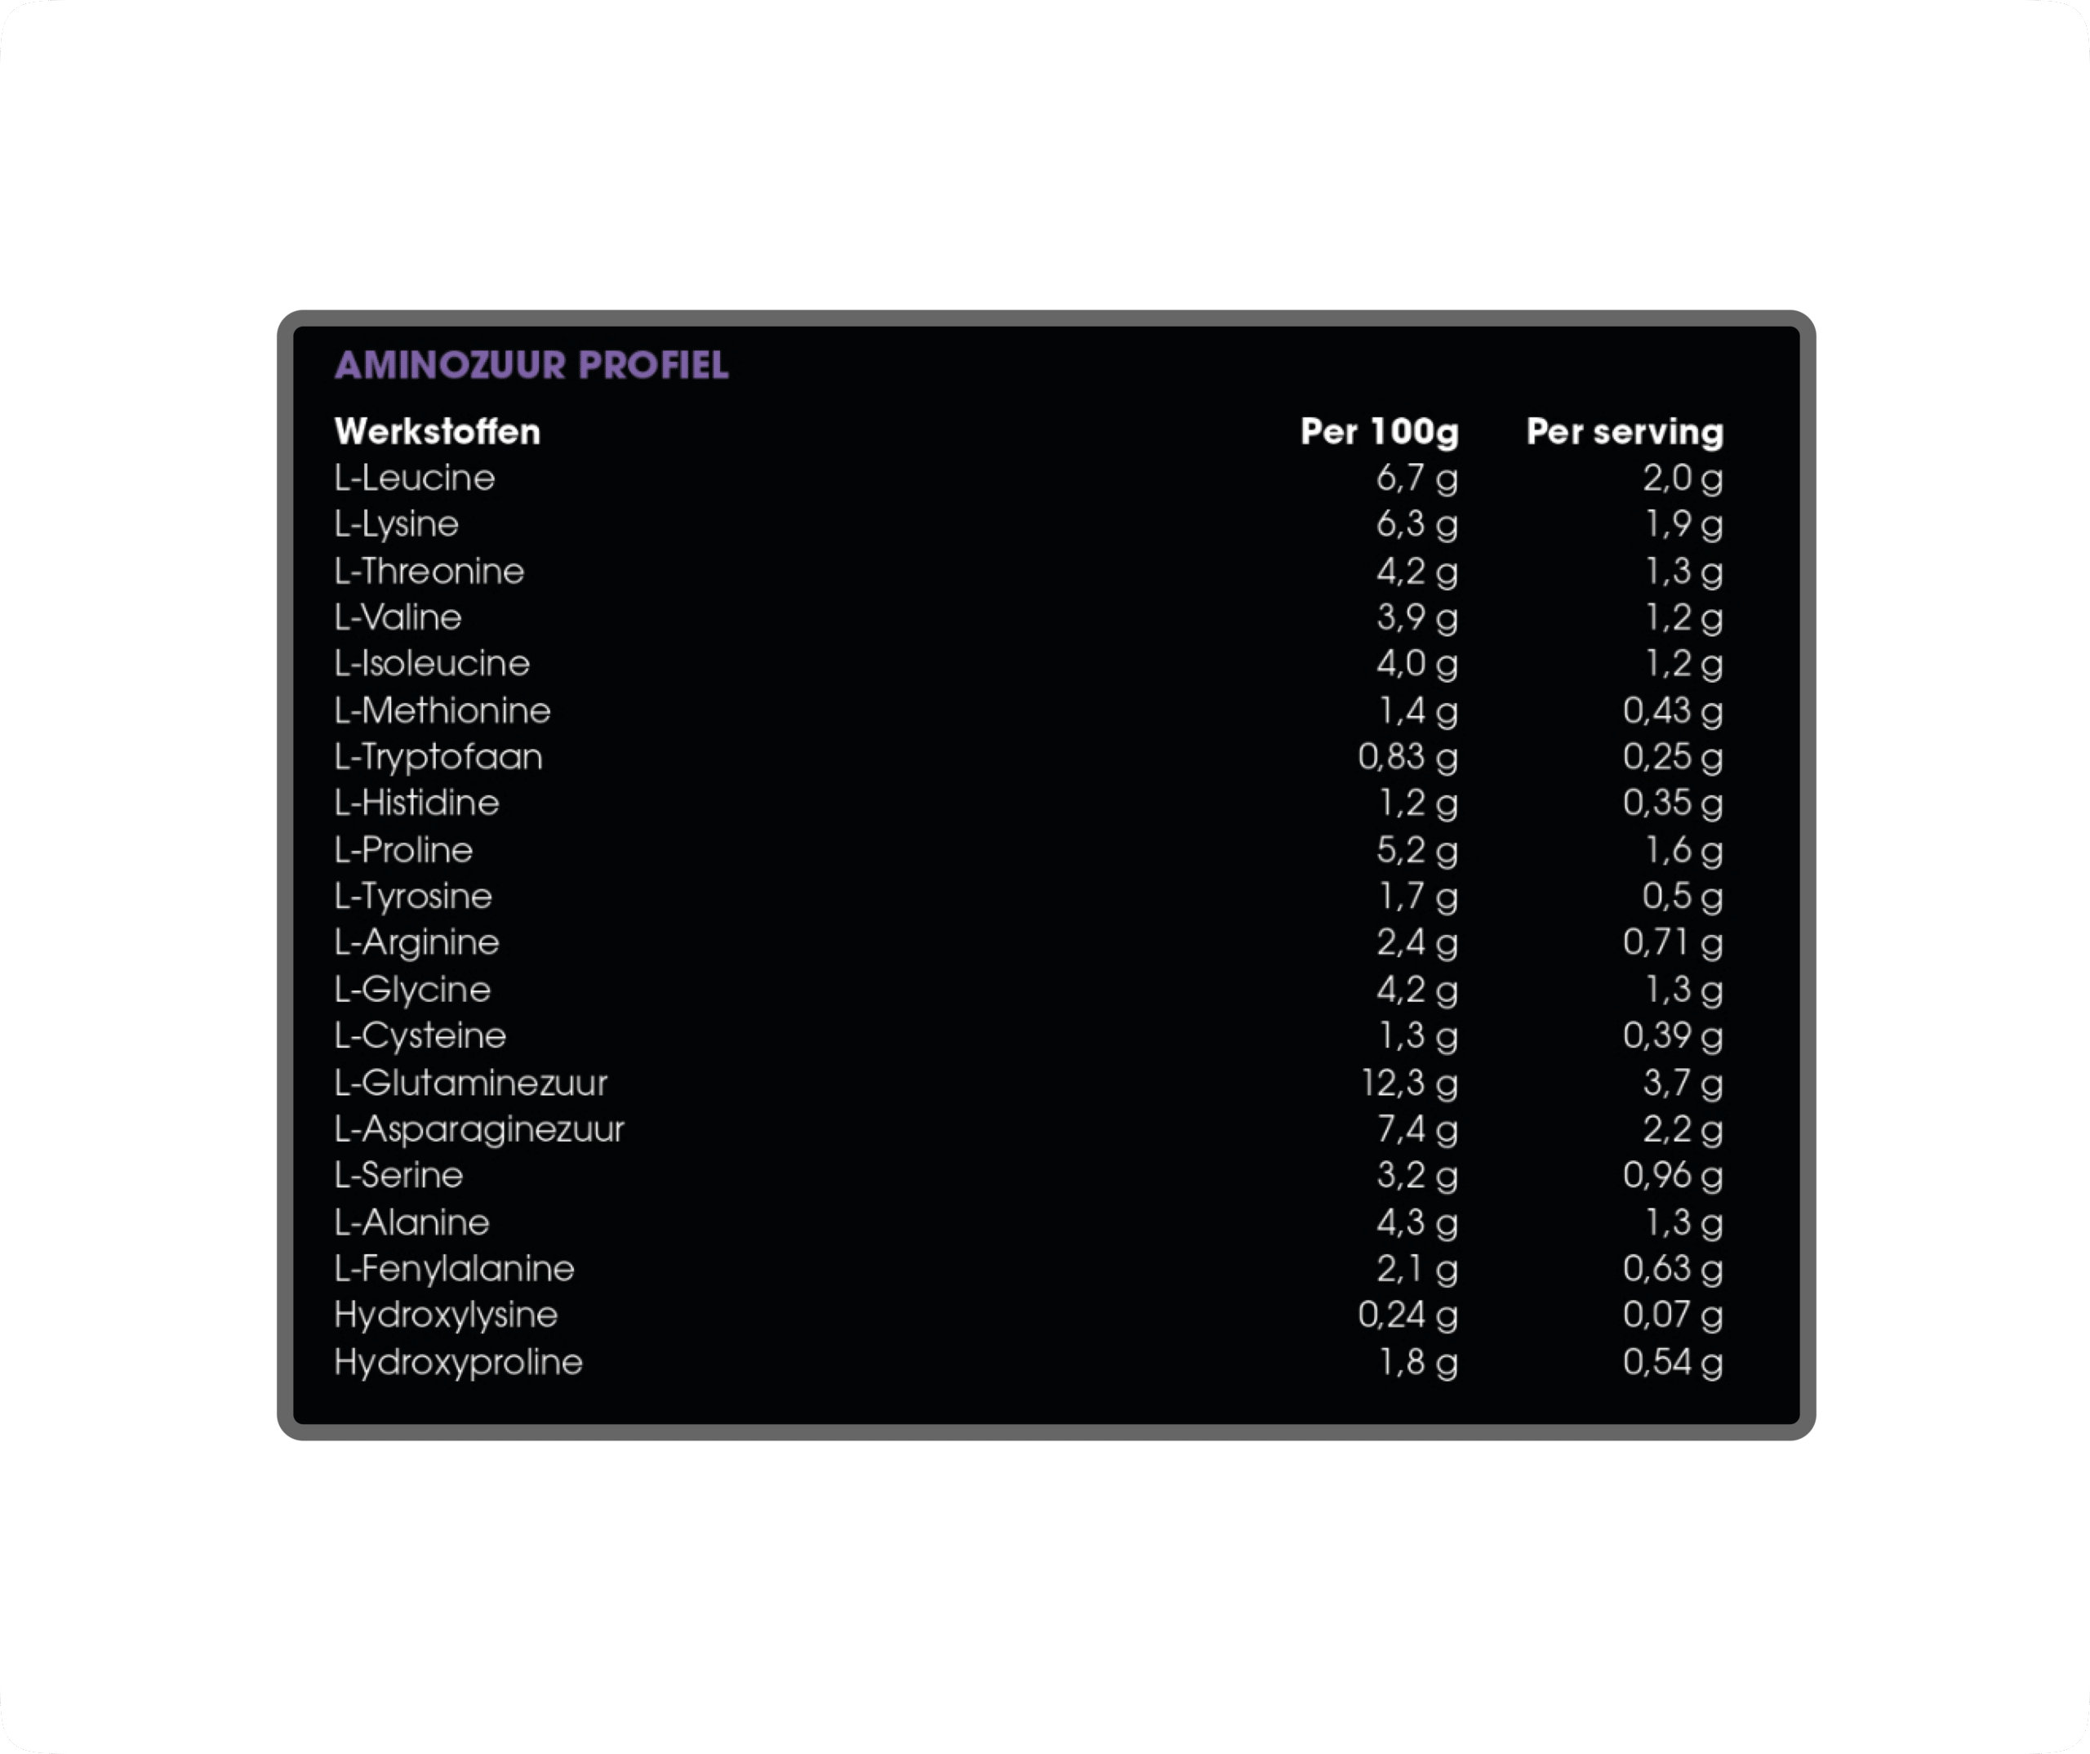Click the 12,3 g value for L-Glutaminezuur
2090x1754 pixels.
click(1408, 1084)
